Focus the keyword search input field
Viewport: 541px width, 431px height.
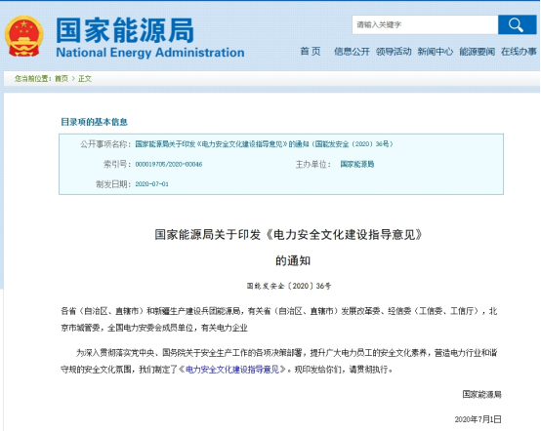[x=425, y=24]
